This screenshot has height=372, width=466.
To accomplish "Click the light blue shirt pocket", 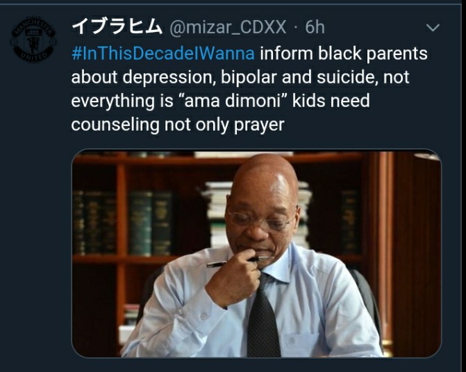I will 301,344.
